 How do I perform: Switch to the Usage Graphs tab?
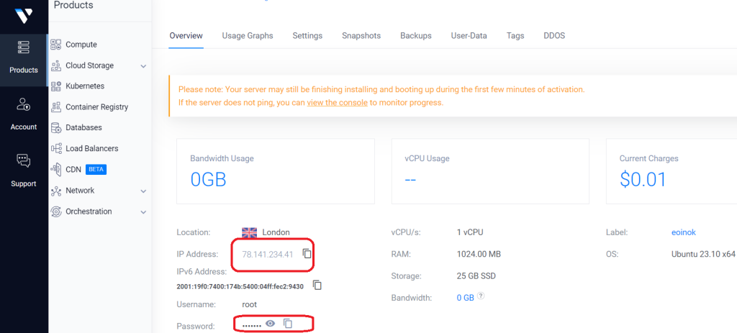click(x=248, y=36)
